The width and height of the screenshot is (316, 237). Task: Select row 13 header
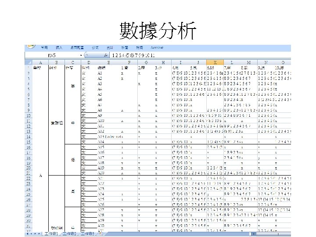click(x=29, y=131)
